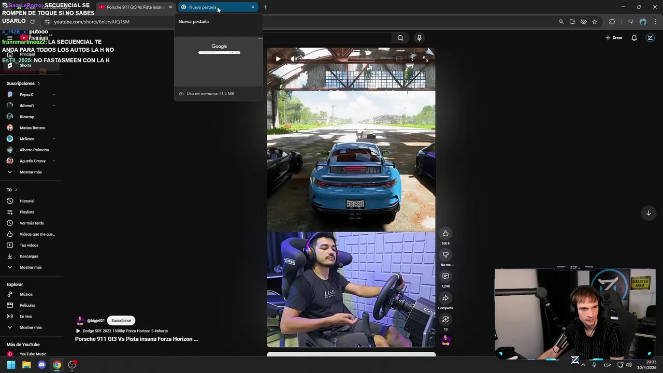Viewport: 663px width, 373px height.
Task: Share the Short via Compartir
Action: point(445,298)
